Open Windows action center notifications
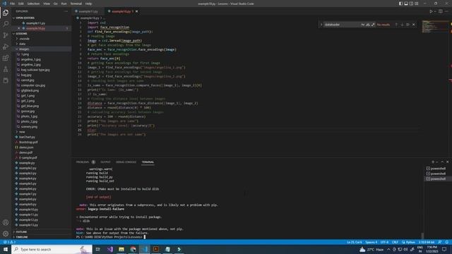The image size is (452, 254). click(444, 249)
